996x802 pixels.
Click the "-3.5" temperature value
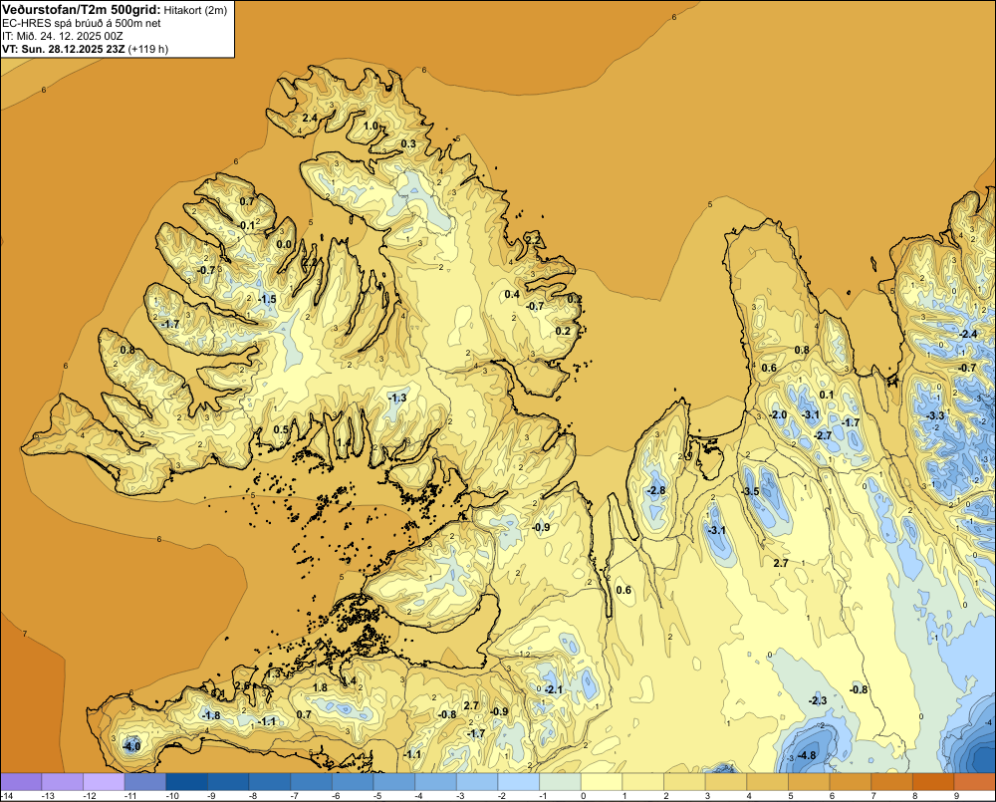pos(750,491)
